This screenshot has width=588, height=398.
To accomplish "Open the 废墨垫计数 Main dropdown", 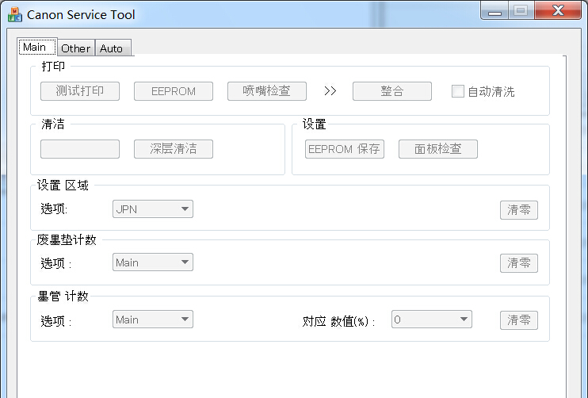I will (x=153, y=262).
